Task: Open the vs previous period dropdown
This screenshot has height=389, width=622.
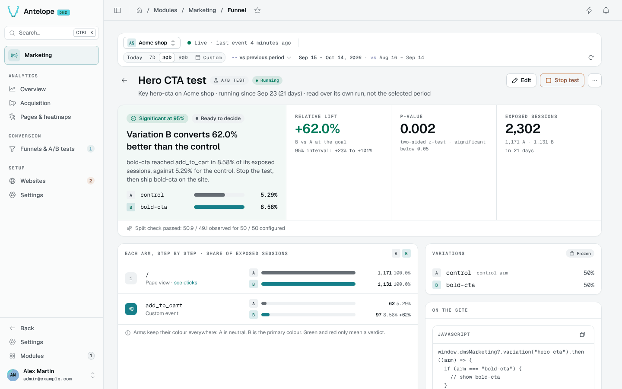Action: (x=261, y=57)
